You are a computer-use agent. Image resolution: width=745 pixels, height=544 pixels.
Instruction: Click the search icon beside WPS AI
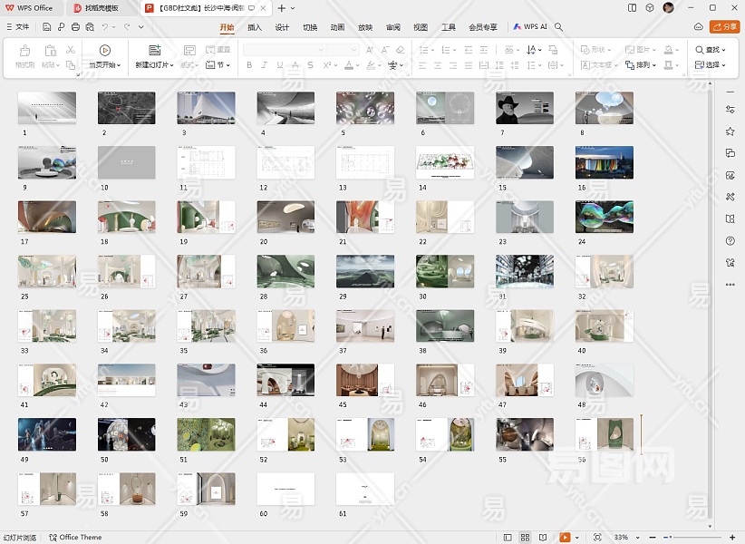pos(559,27)
